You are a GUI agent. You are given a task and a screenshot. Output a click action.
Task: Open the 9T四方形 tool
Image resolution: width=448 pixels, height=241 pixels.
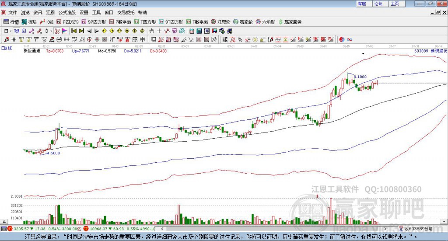(x=171, y=22)
